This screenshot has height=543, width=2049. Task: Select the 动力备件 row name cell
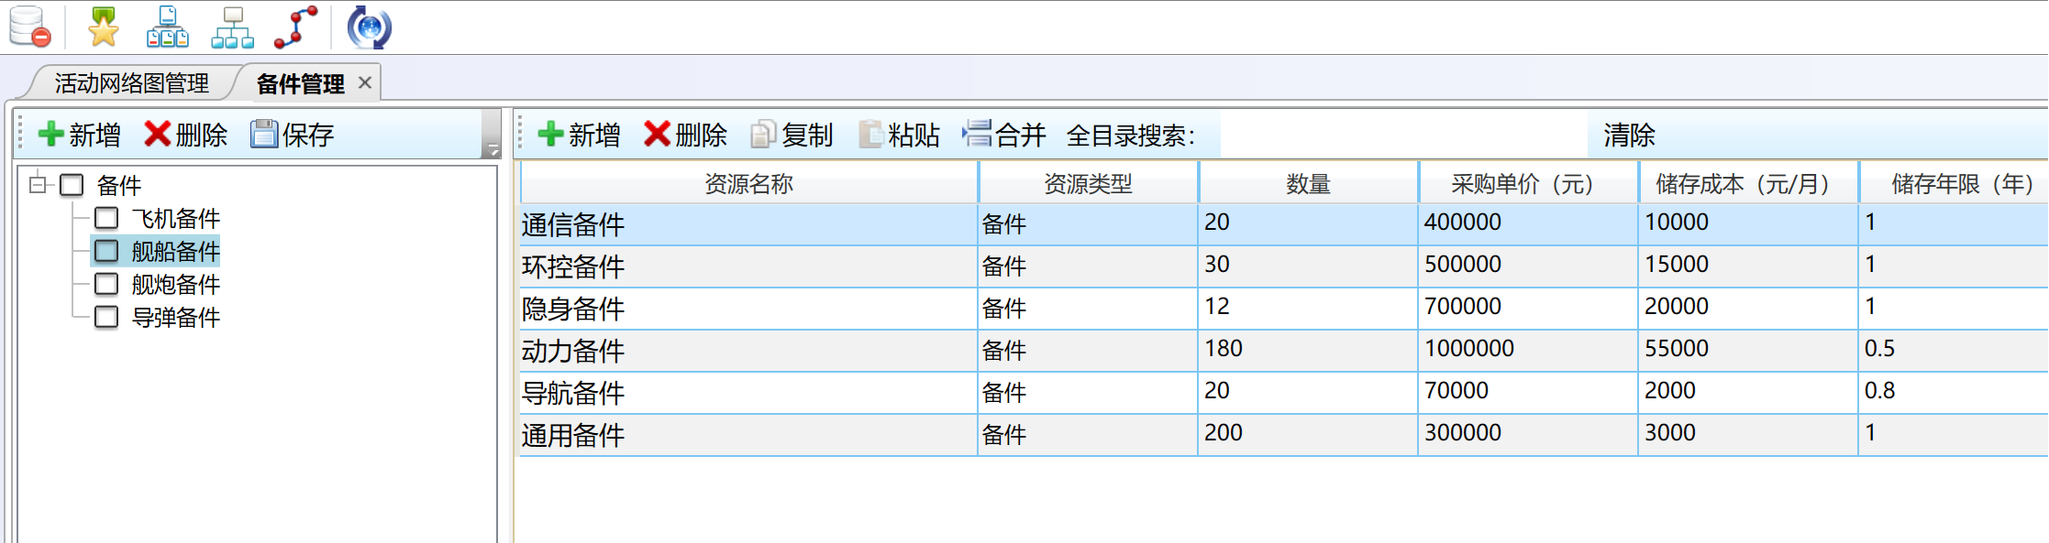[748, 351]
